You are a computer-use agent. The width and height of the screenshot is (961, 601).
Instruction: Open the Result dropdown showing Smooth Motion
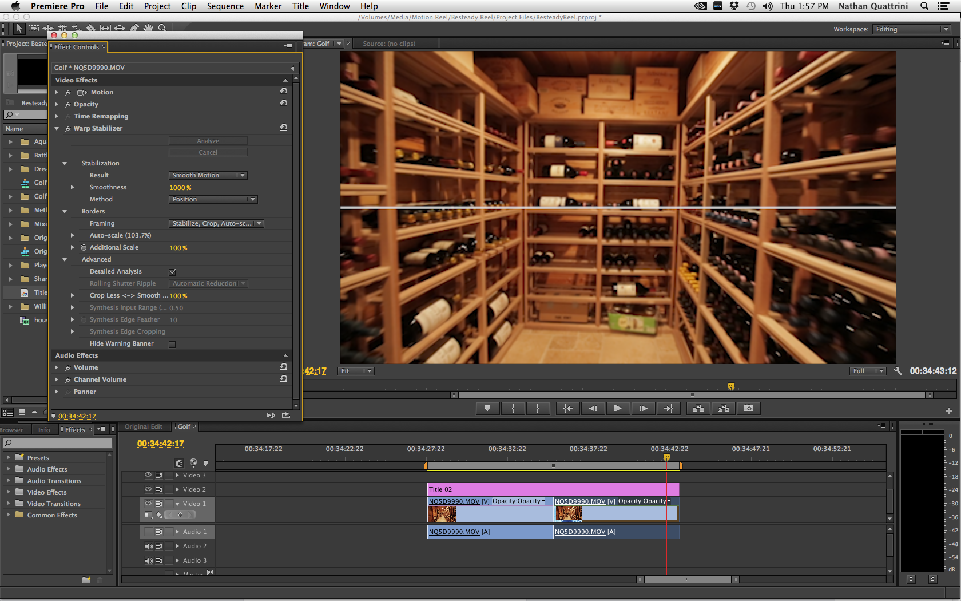click(x=208, y=176)
